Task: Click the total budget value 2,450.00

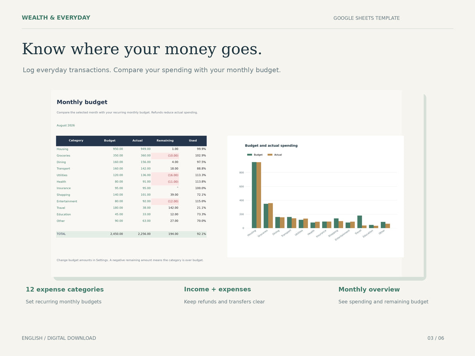Action: (116, 234)
